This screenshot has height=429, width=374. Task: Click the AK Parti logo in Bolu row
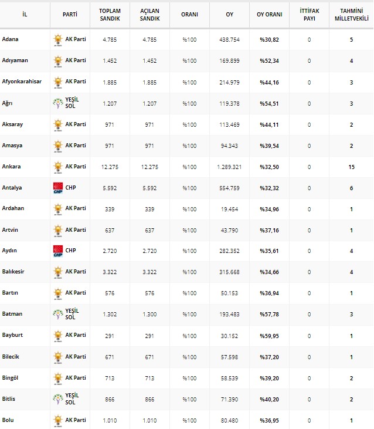point(58,420)
